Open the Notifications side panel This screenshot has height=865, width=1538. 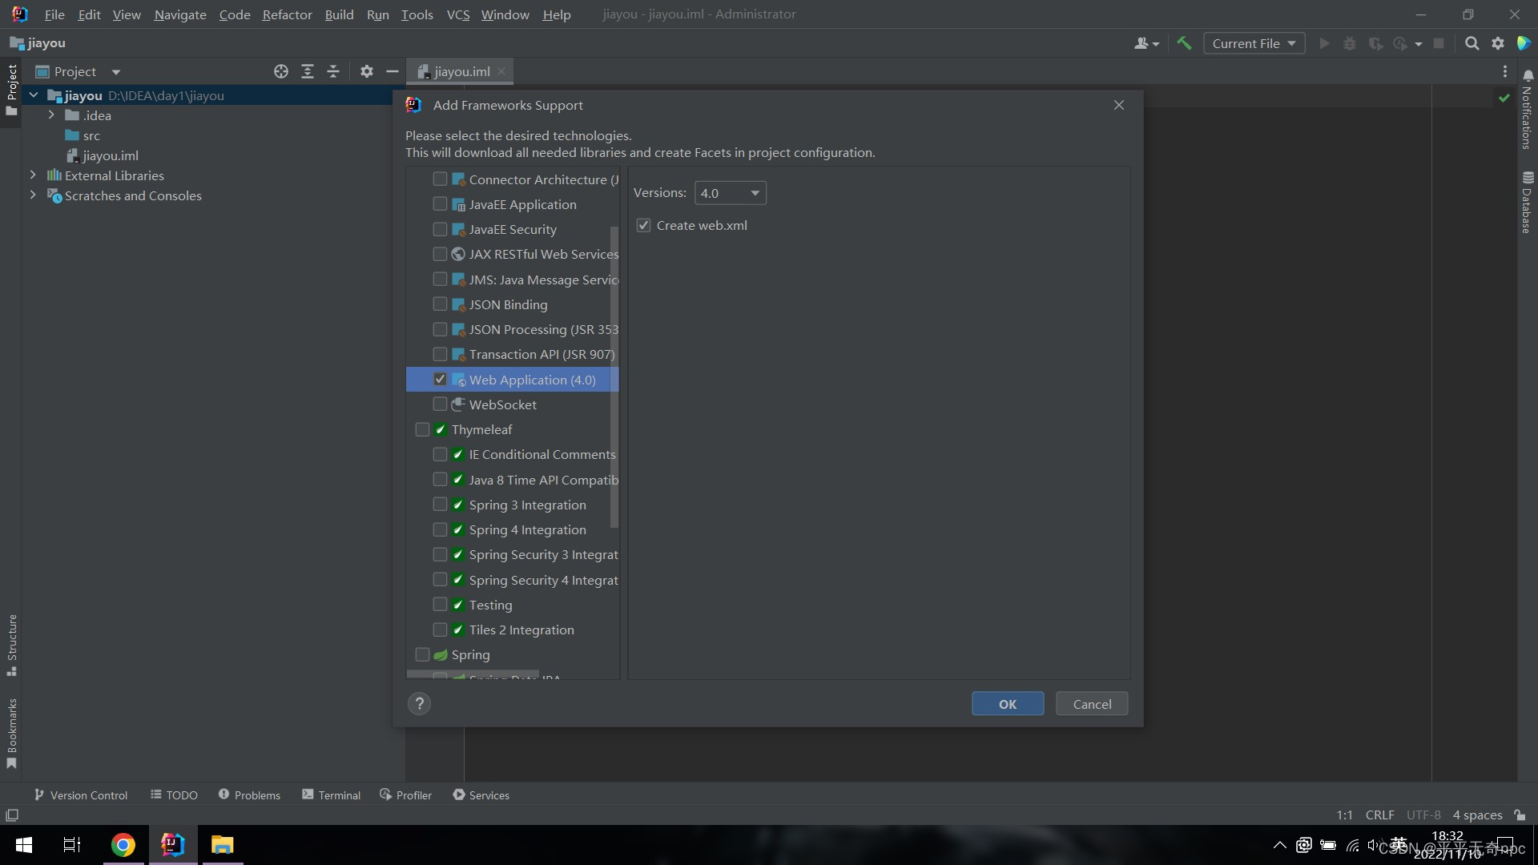[1527, 110]
